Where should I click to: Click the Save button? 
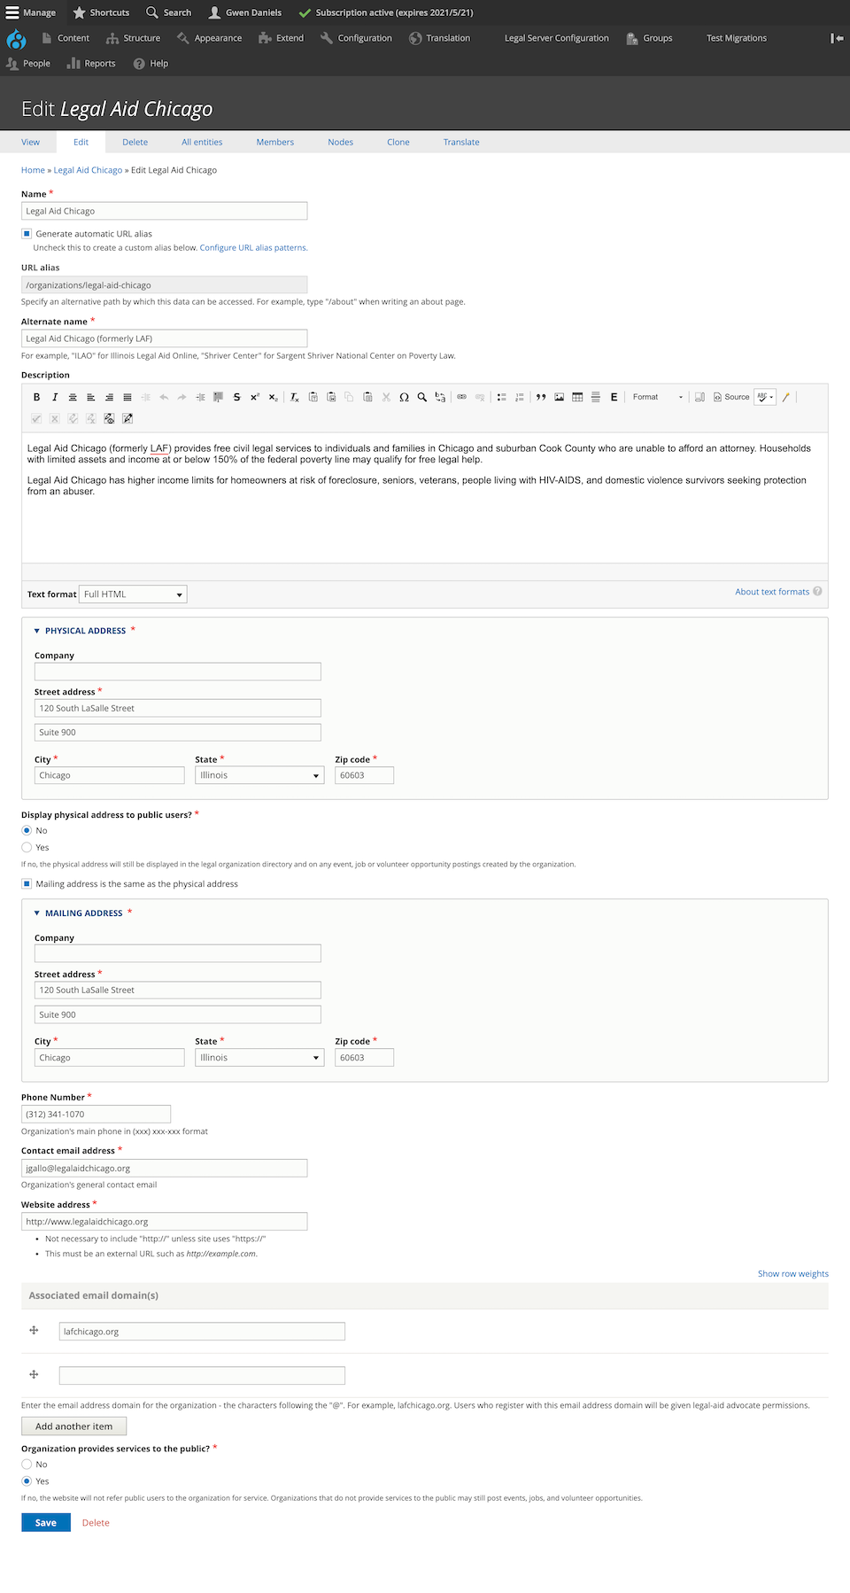46,1522
